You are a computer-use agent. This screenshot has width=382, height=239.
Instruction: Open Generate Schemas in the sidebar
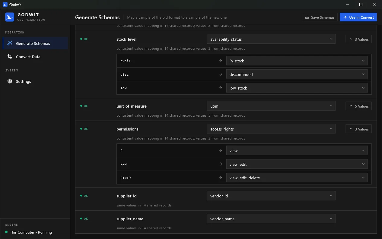pyautogui.click(x=35, y=43)
